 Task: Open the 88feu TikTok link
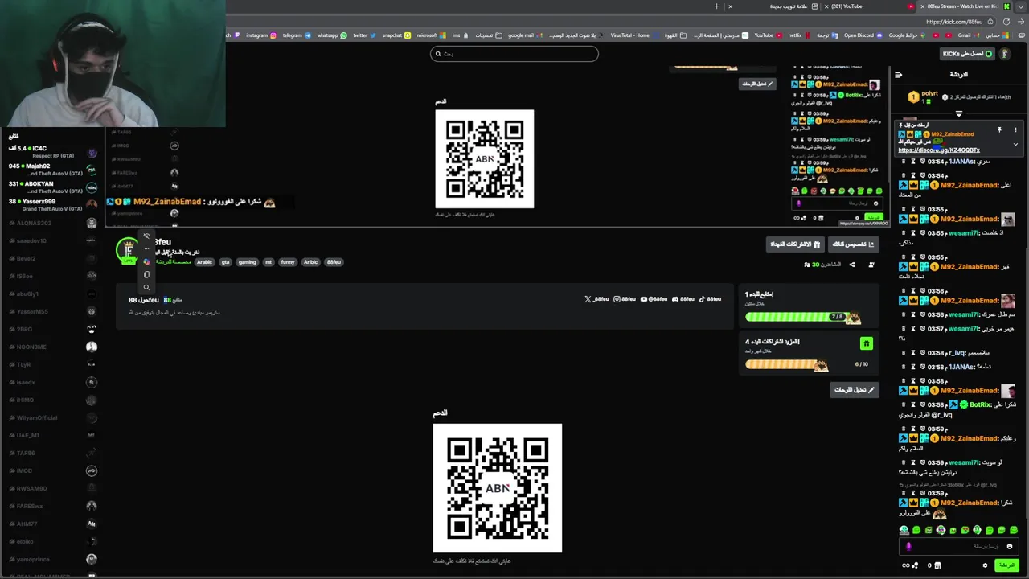pyautogui.click(x=709, y=299)
